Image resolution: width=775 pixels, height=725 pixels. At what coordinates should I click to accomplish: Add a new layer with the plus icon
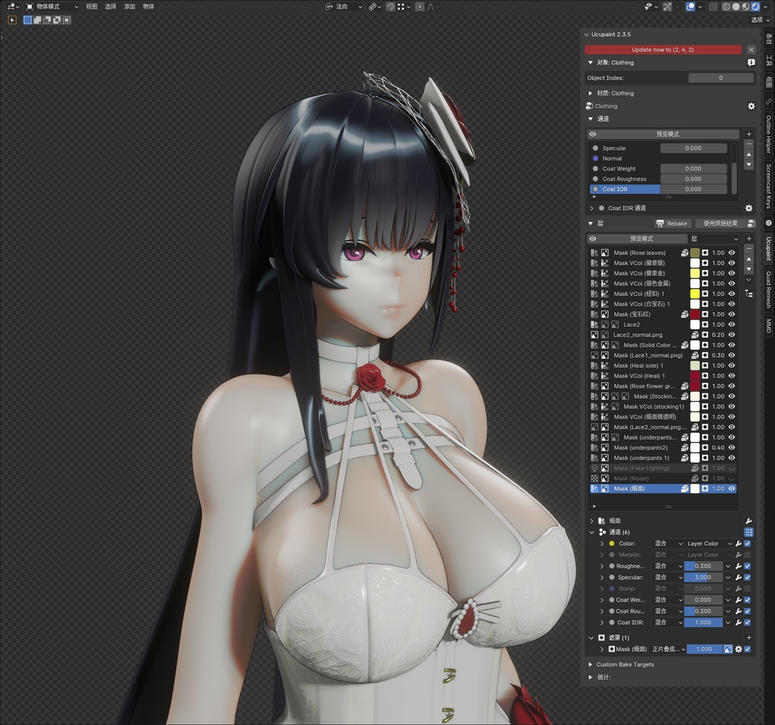749,238
